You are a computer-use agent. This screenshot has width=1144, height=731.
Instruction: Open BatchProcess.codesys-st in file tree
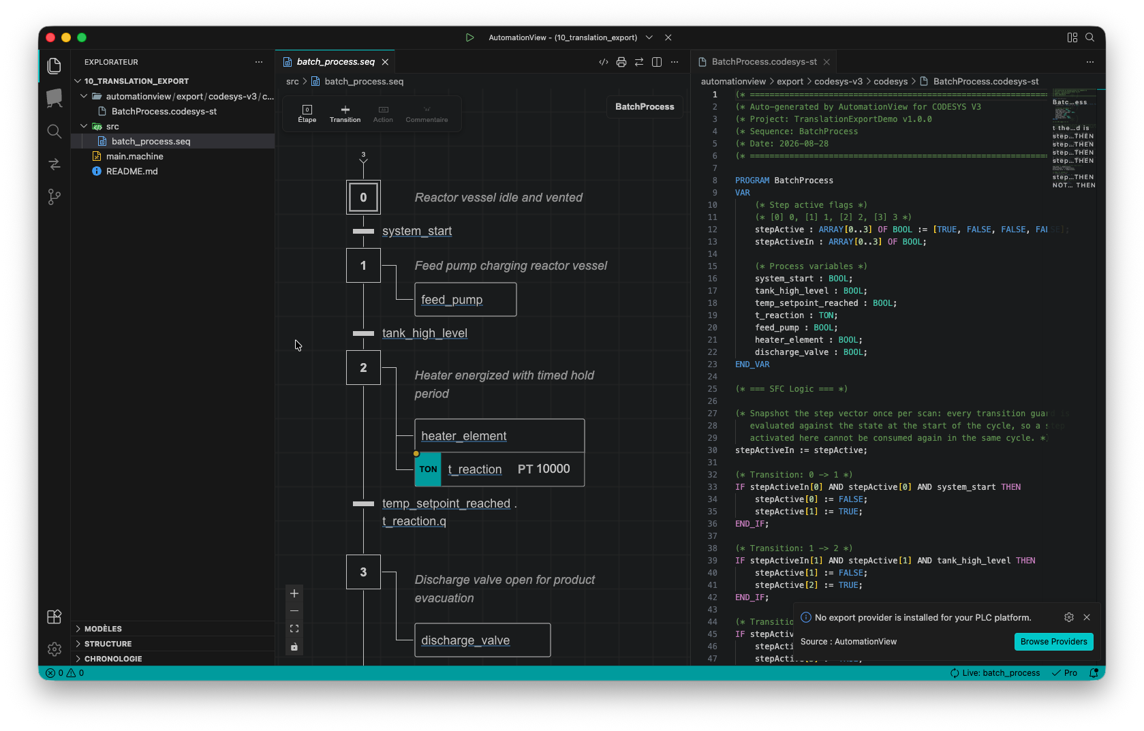173,111
